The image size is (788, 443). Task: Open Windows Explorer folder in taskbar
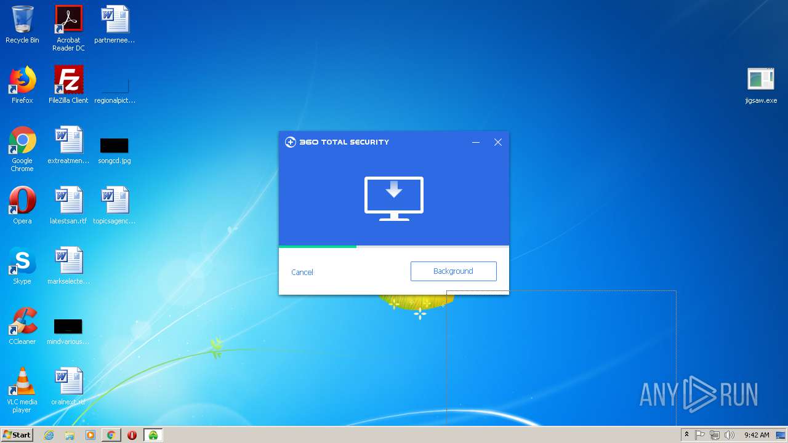(x=70, y=435)
